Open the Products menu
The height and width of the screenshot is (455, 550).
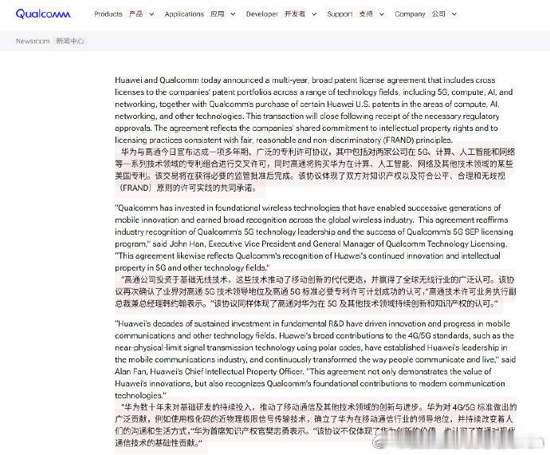[119, 14]
